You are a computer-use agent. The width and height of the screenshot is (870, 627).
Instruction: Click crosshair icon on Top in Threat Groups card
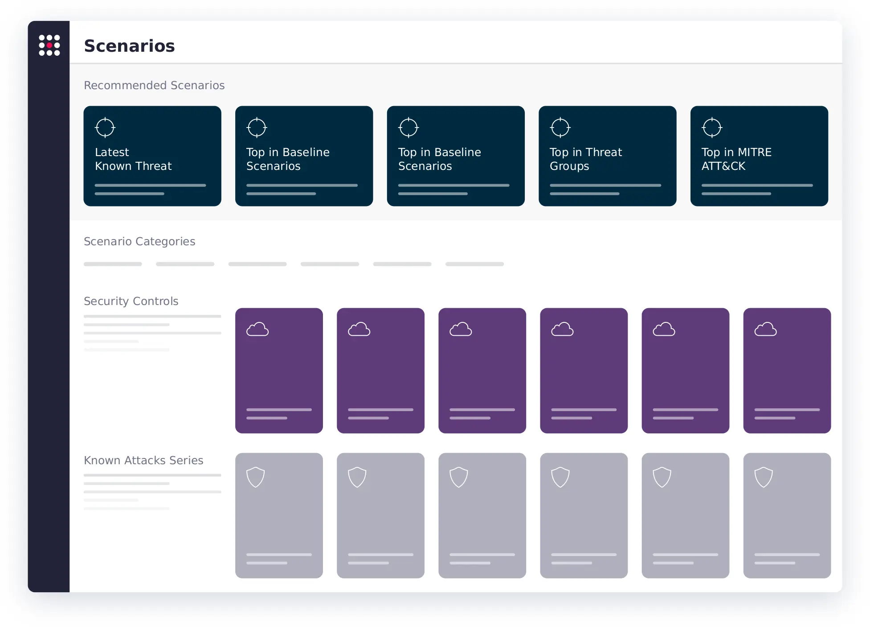point(560,128)
